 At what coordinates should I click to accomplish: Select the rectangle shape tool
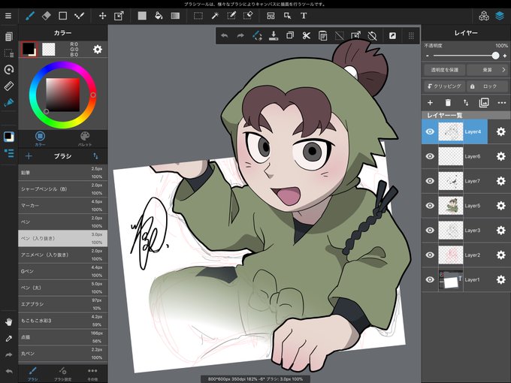[x=62, y=16]
